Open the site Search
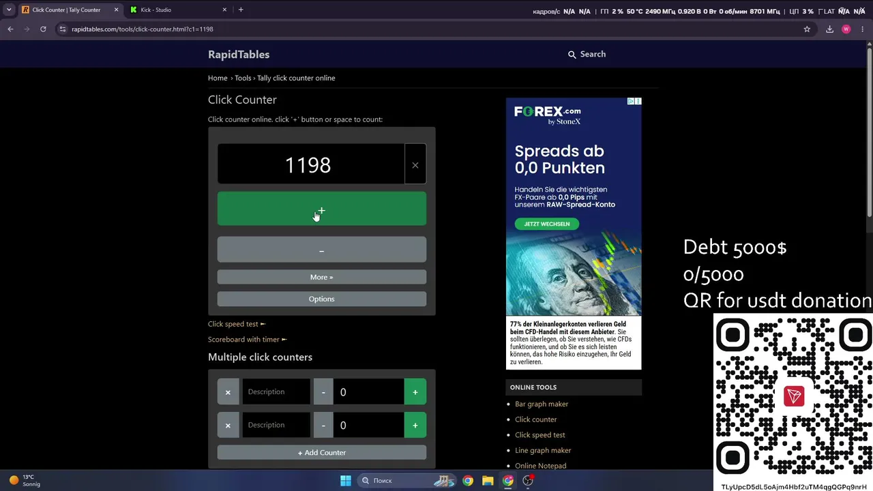This screenshot has width=873, height=491. point(587,54)
